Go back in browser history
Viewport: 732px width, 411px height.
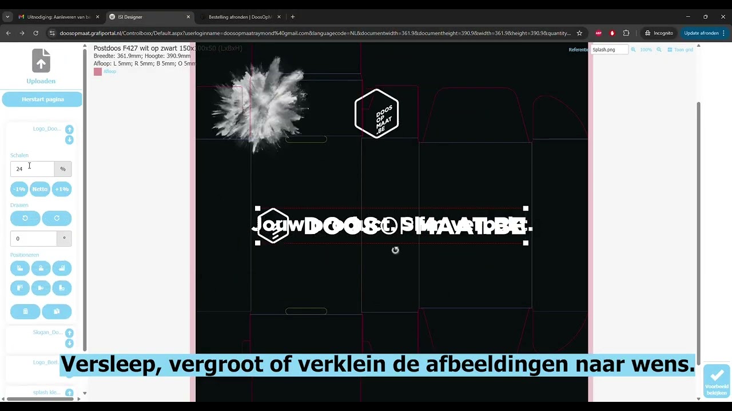[x=9, y=33]
